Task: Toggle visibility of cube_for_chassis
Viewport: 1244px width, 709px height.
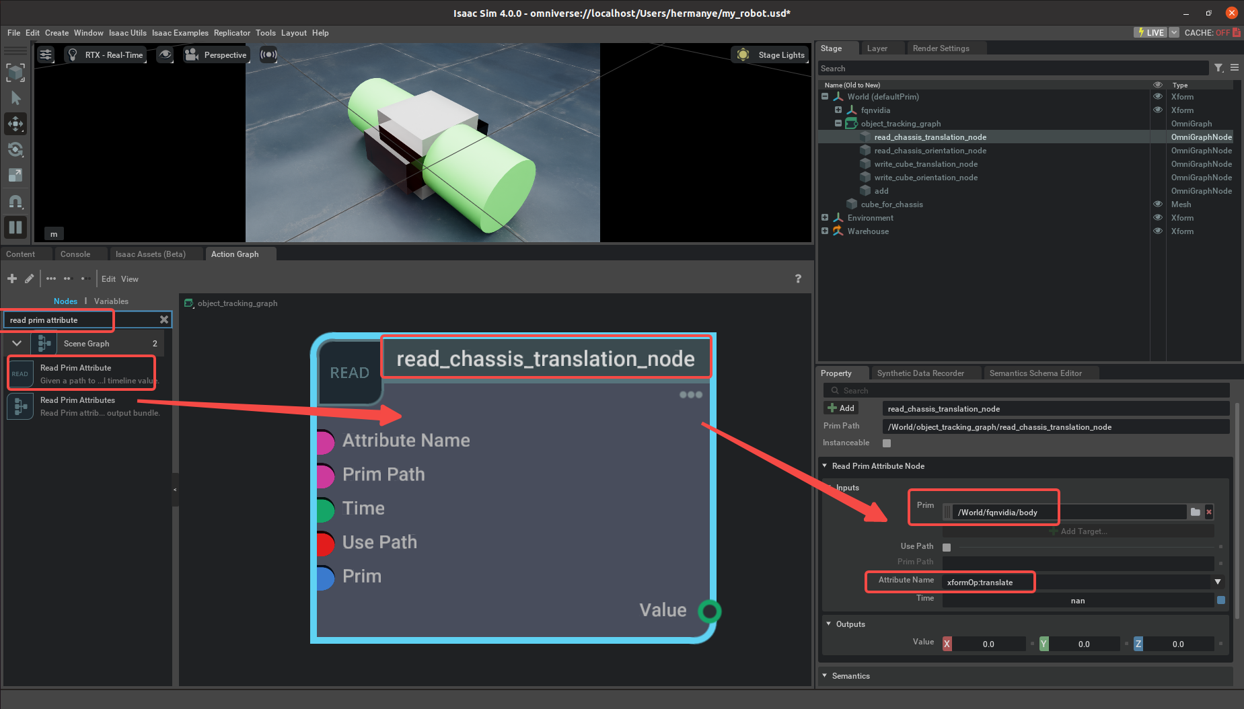Action: (x=1158, y=204)
